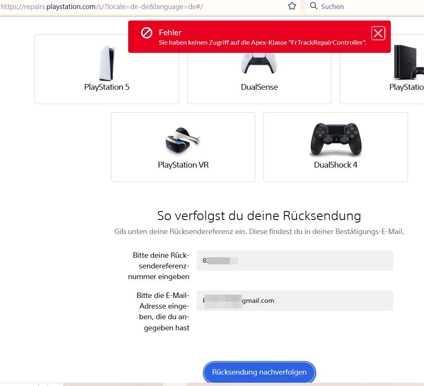The width and height of the screenshot is (424, 386).
Task: Click the prohibition icon in the error banner
Action: (x=147, y=33)
